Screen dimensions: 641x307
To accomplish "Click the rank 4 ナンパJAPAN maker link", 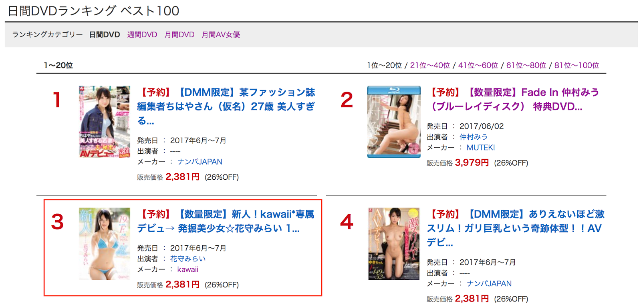I will 489,283.
